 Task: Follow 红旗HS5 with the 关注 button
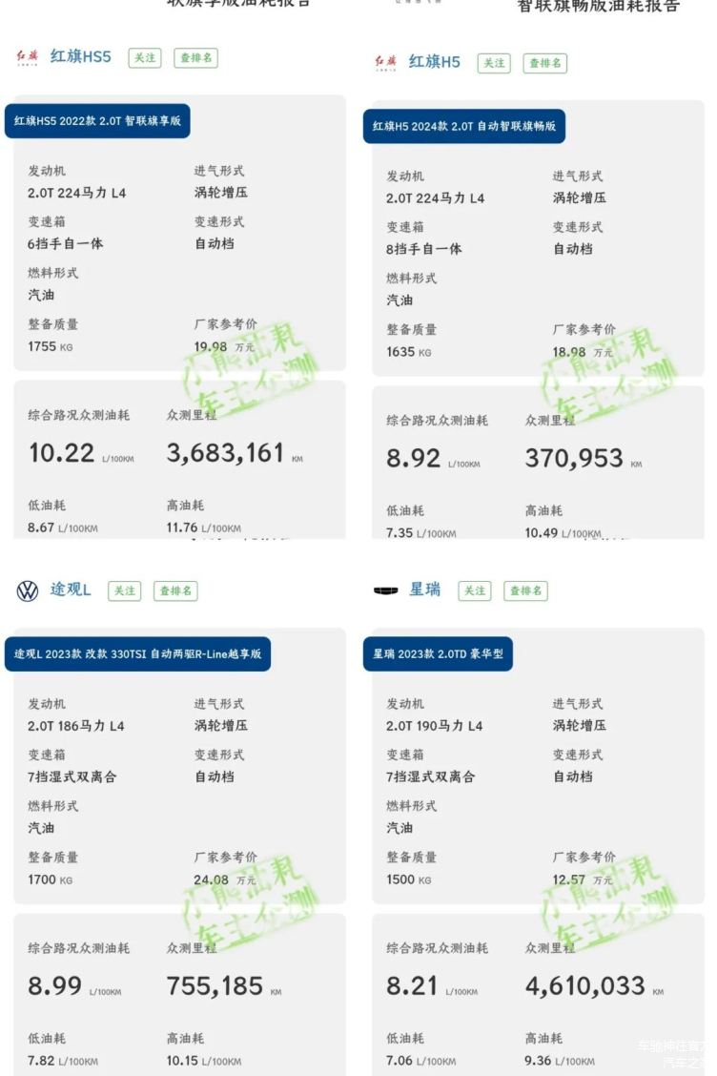coord(145,57)
